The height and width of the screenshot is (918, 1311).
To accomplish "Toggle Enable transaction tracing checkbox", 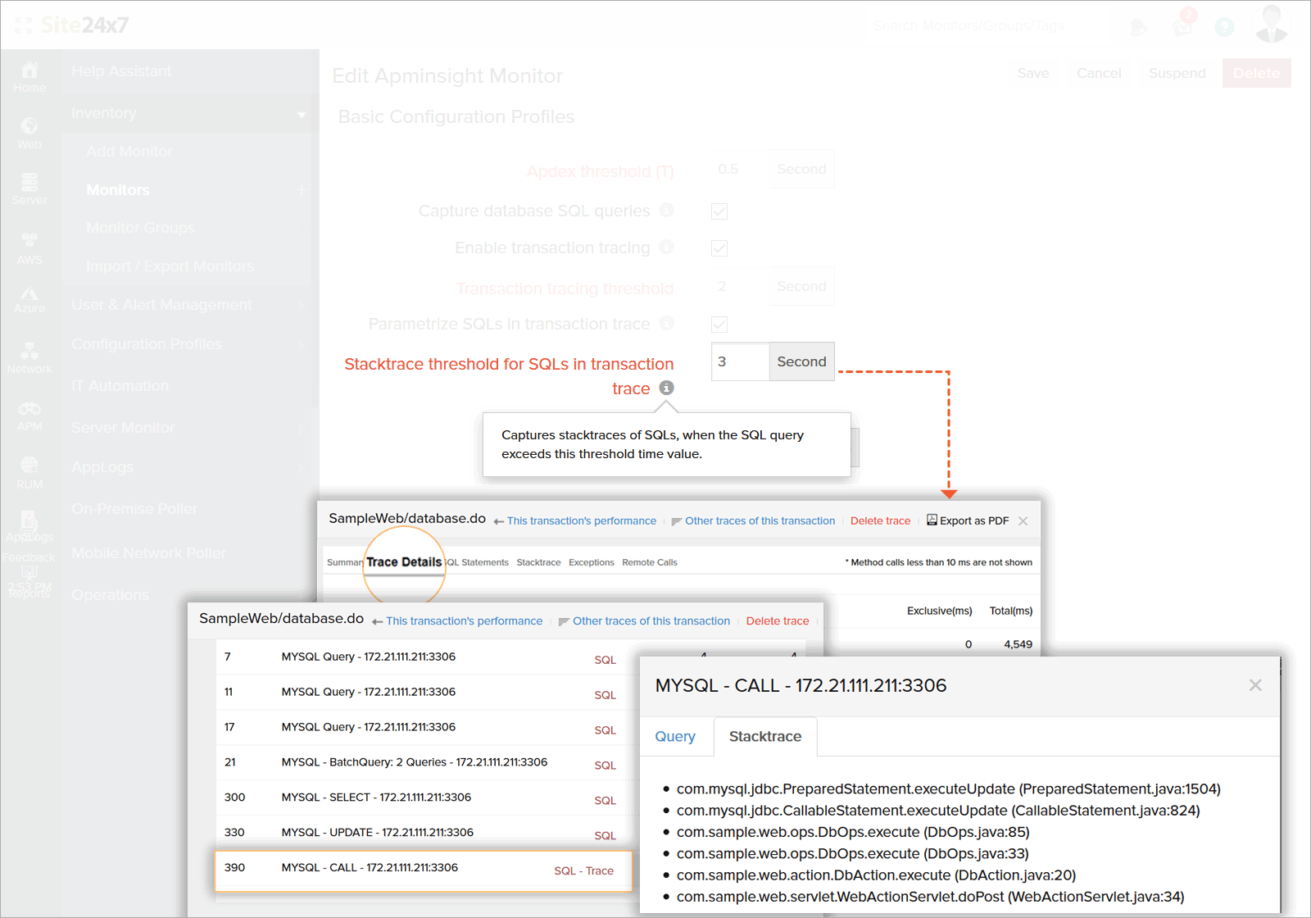I will (x=719, y=248).
